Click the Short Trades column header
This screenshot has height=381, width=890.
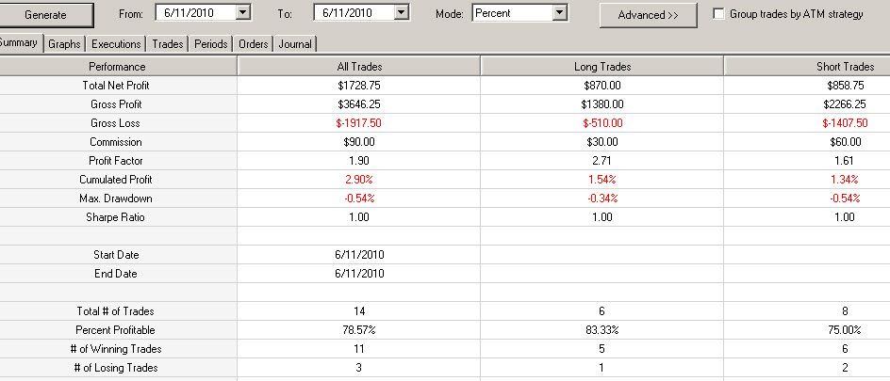[x=807, y=66]
